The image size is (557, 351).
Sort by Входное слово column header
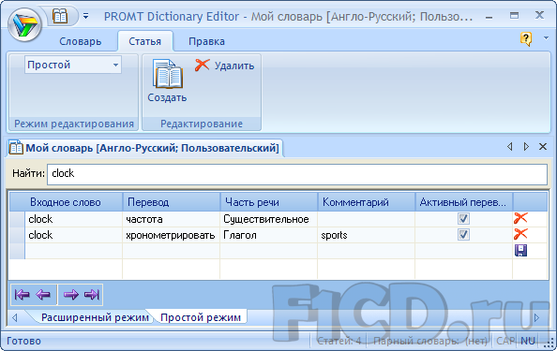point(66,202)
